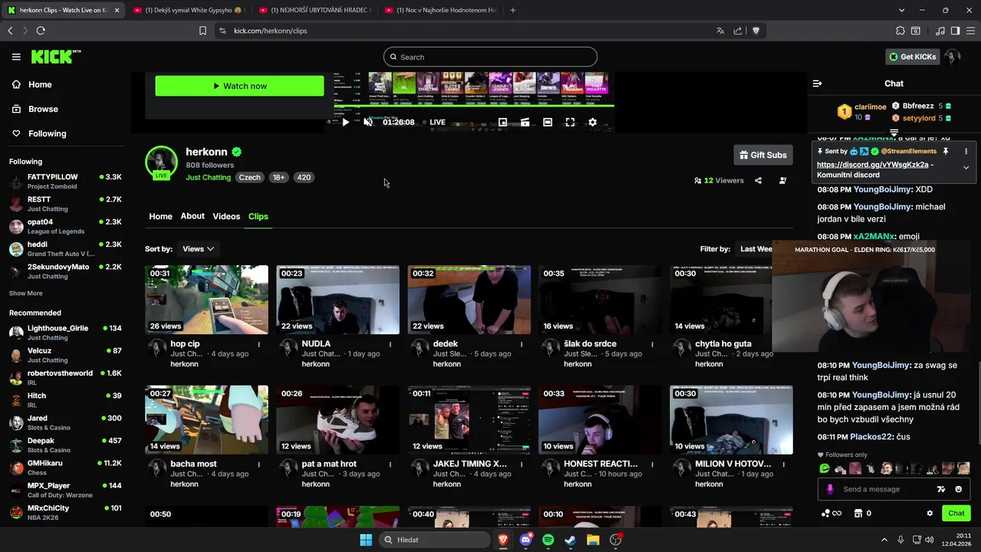Collapse the pinned message chevron
The width and height of the screenshot is (981, 552).
tap(966, 167)
